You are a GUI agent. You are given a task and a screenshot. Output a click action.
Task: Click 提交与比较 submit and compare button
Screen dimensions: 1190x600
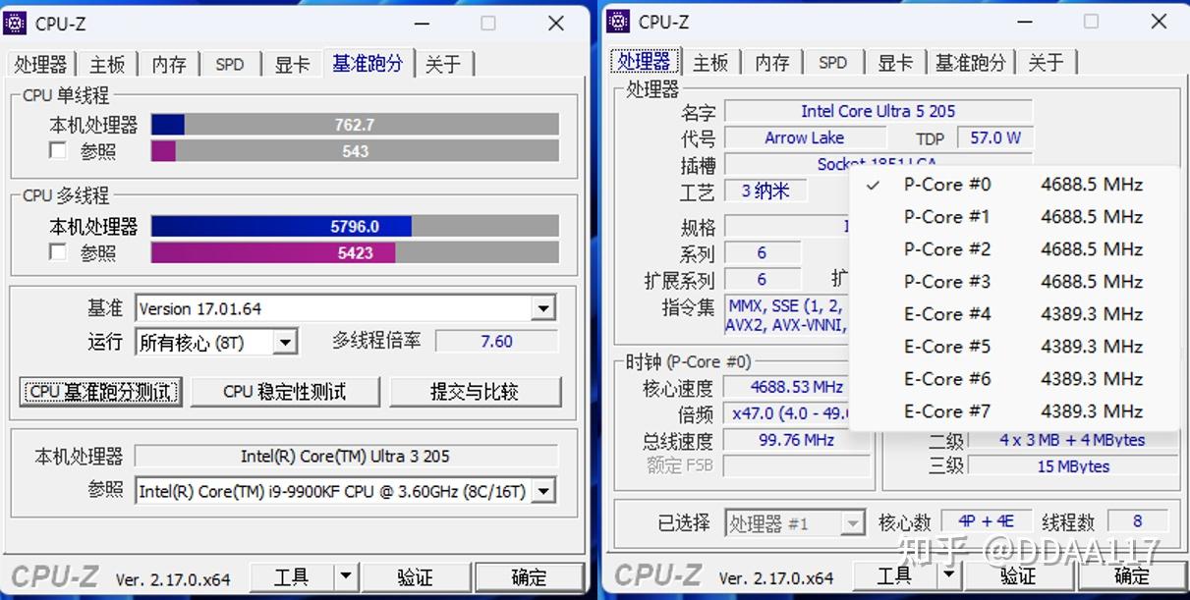(474, 392)
